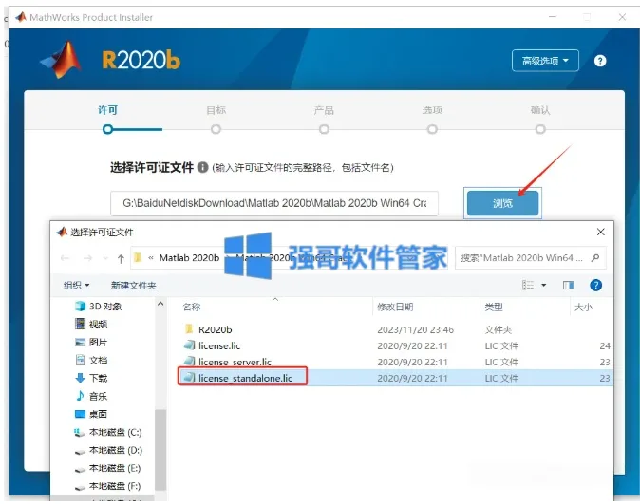The image size is (640, 504).
Task: Select 本地磁盘 (C:) in navigation pane
Action: pos(107,432)
